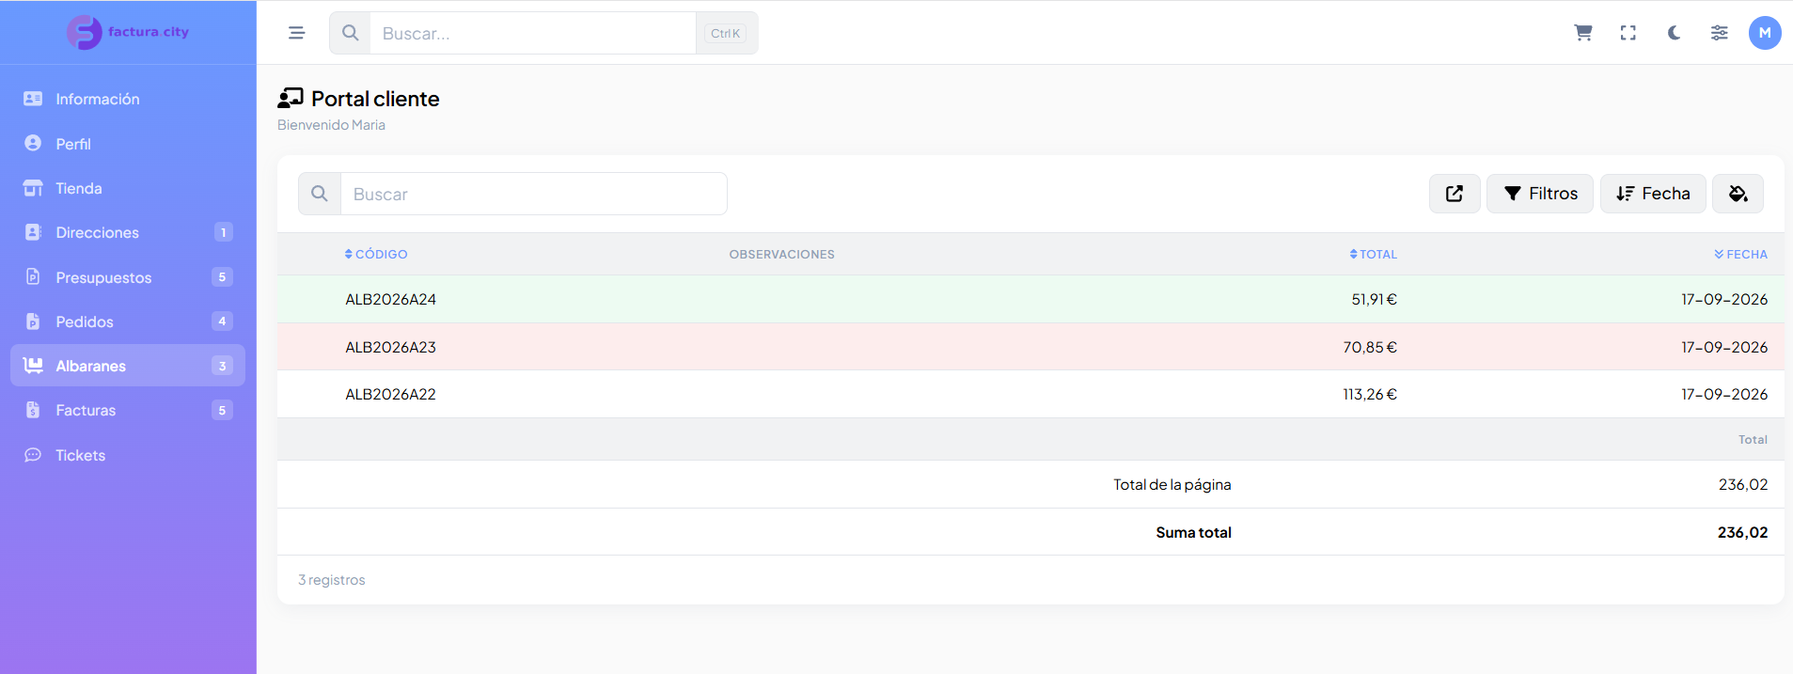Click the Tickets chat bubble icon
This screenshot has height=674, width=1793.
pos(33,455)
